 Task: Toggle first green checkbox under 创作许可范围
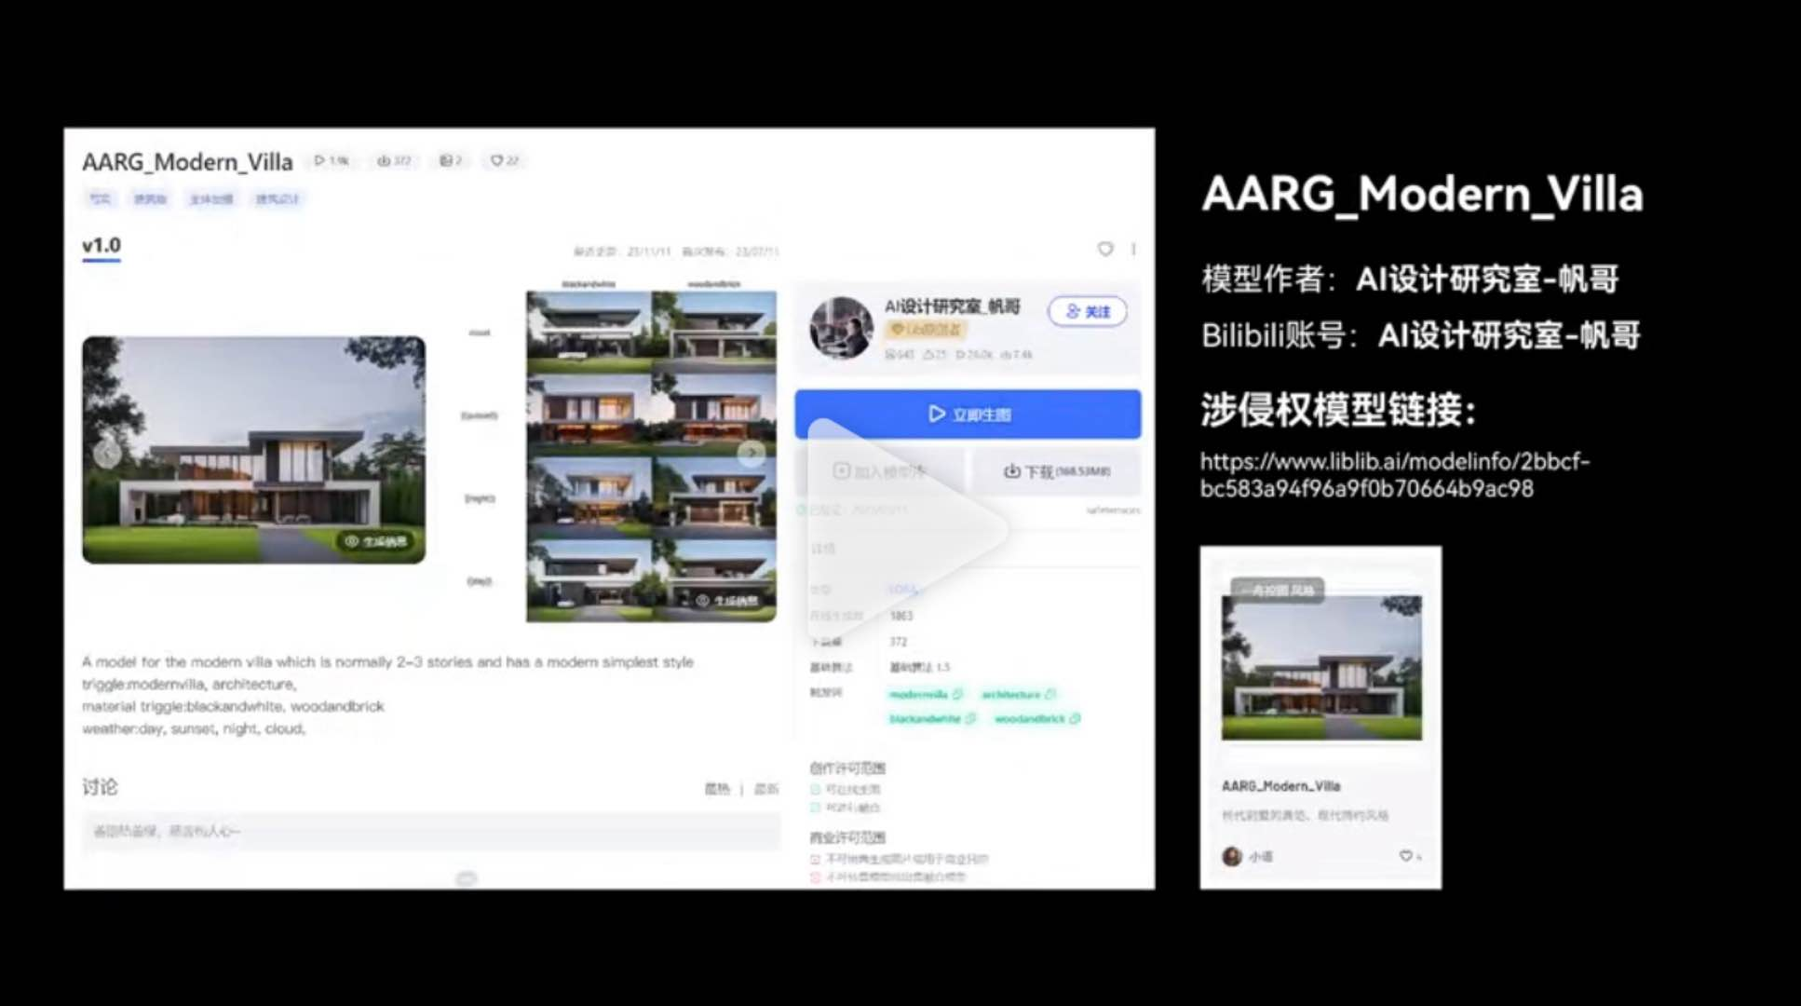pyautogui.click(x=815, y=790)
